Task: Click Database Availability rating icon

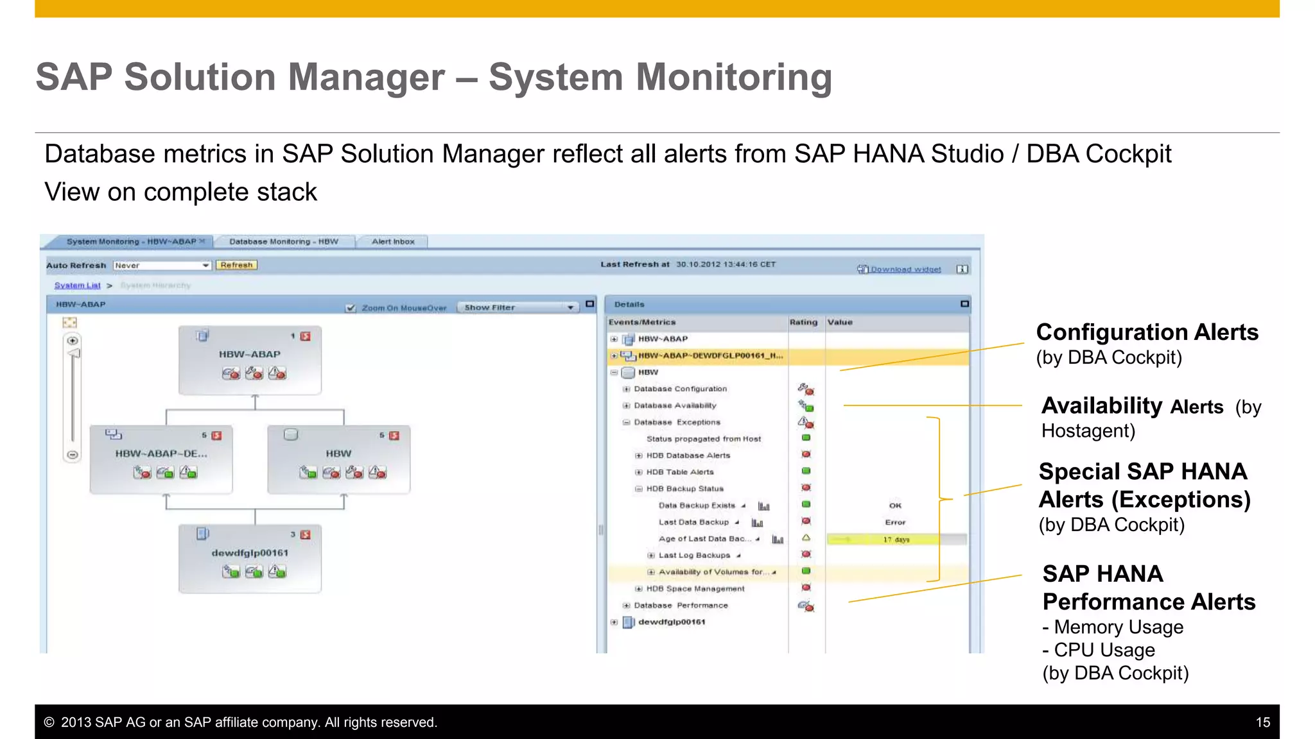Action: (806, 405)
